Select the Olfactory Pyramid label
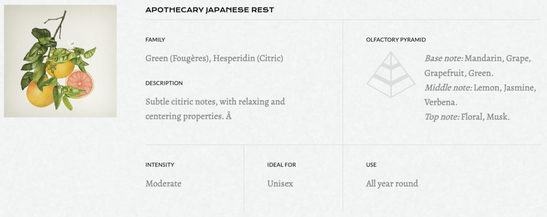The height and width of the screenshot is (217, 547). click(x=396, y=39)
